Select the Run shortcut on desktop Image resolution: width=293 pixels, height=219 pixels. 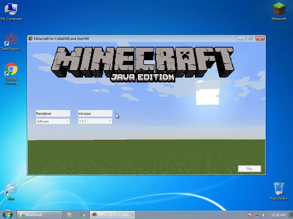pos(11,192)
